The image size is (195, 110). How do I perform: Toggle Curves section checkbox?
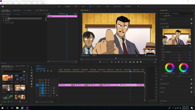[x=191, y=79]
